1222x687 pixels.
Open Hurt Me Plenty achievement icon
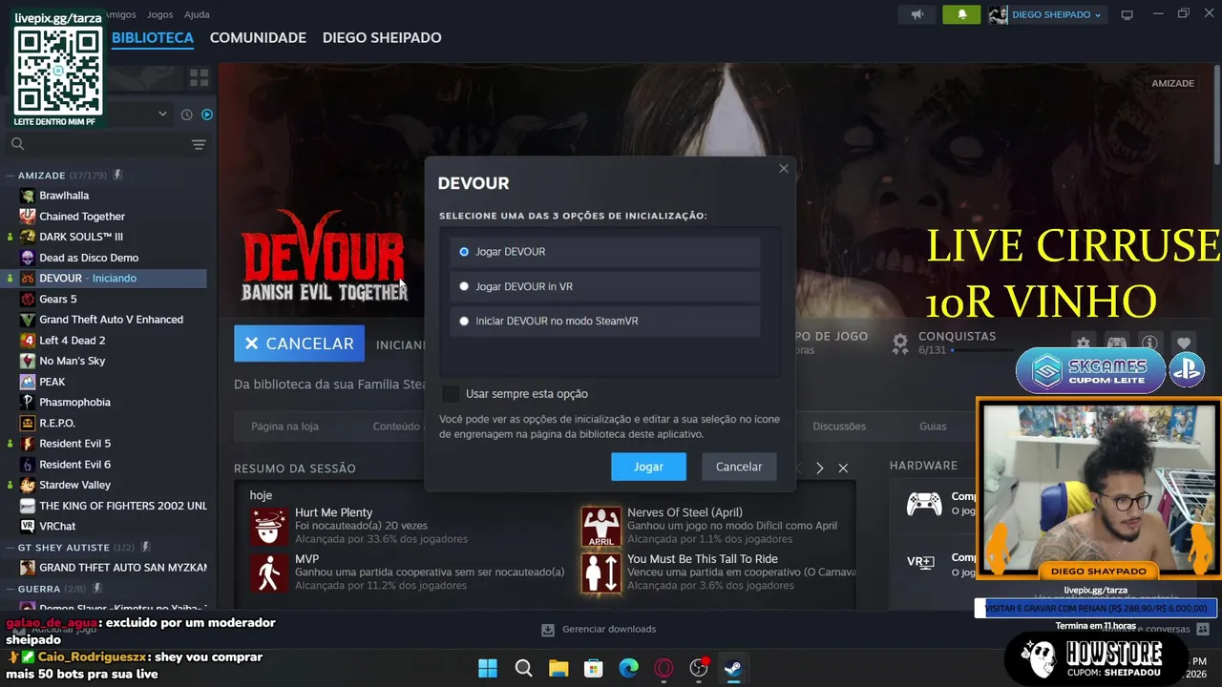pyautogui.click(x=269, y=526)
